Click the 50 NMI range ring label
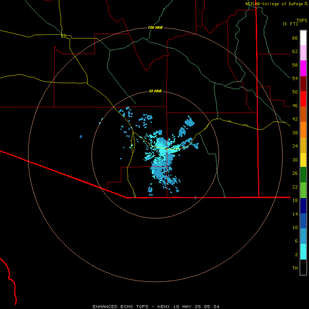The width and height of the screenshot is (309, 309). point(155,91)
